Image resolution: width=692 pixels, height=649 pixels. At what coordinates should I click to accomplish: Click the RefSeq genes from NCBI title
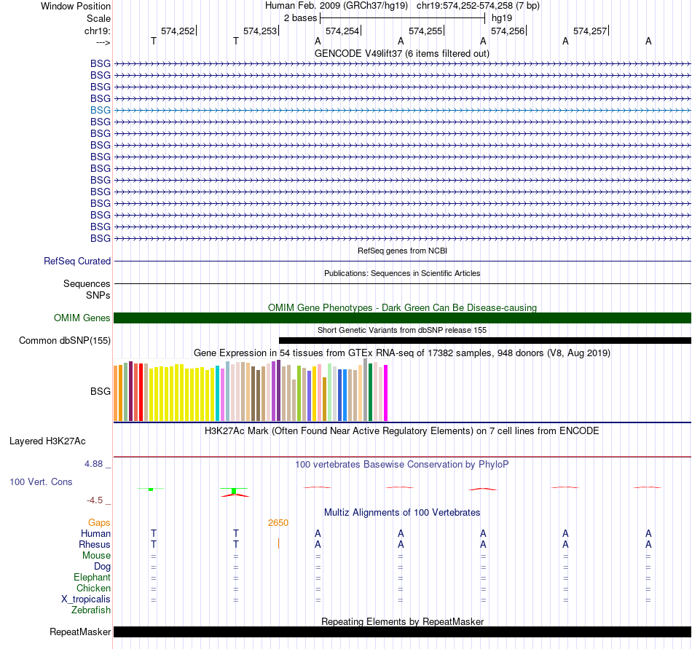[x=402, y=251]
